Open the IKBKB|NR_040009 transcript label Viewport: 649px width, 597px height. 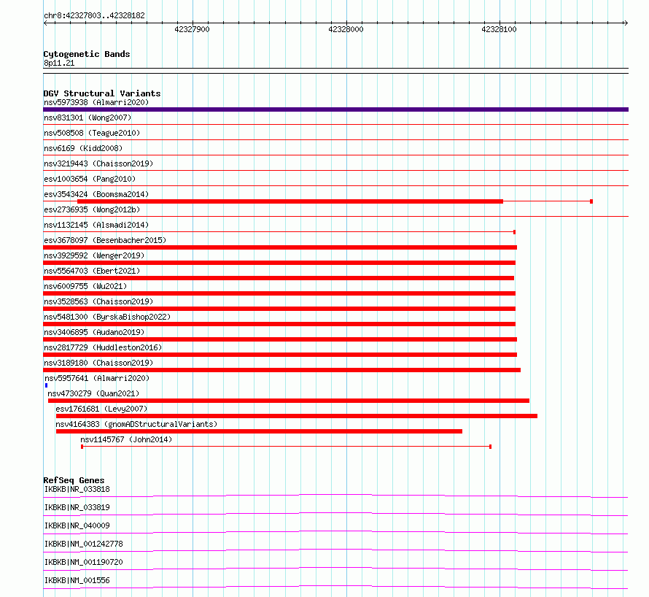(x=77, y=525)
